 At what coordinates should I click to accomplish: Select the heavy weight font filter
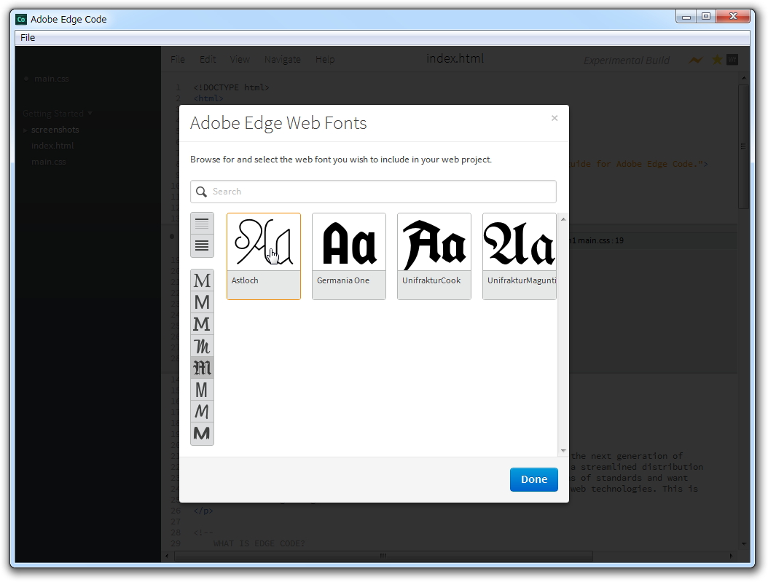[202, 433]
